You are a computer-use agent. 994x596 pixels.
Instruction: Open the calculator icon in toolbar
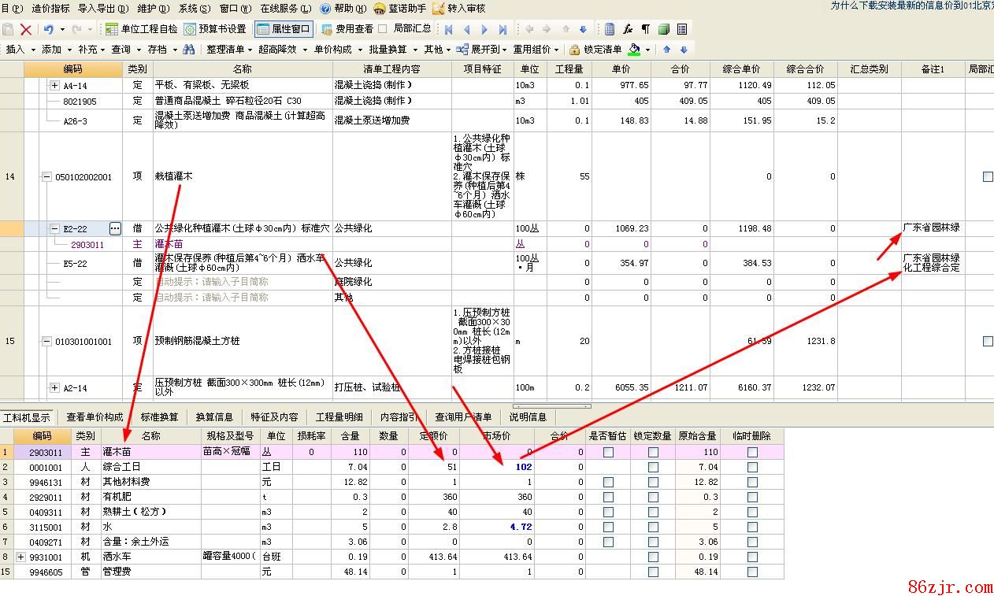609,29
